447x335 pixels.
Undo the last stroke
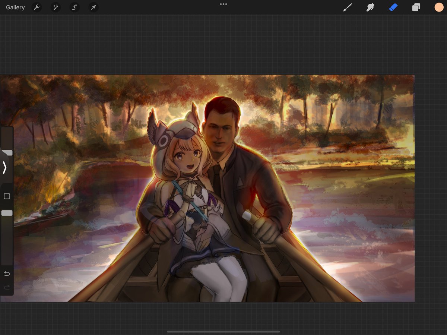coord(7,274)
